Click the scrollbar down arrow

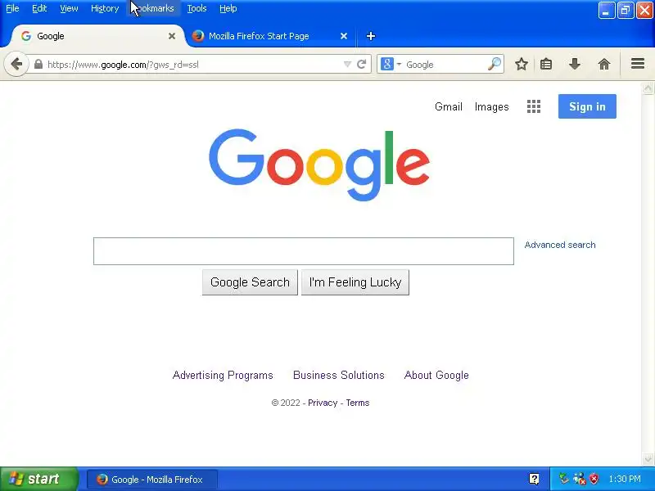point(648,459)
